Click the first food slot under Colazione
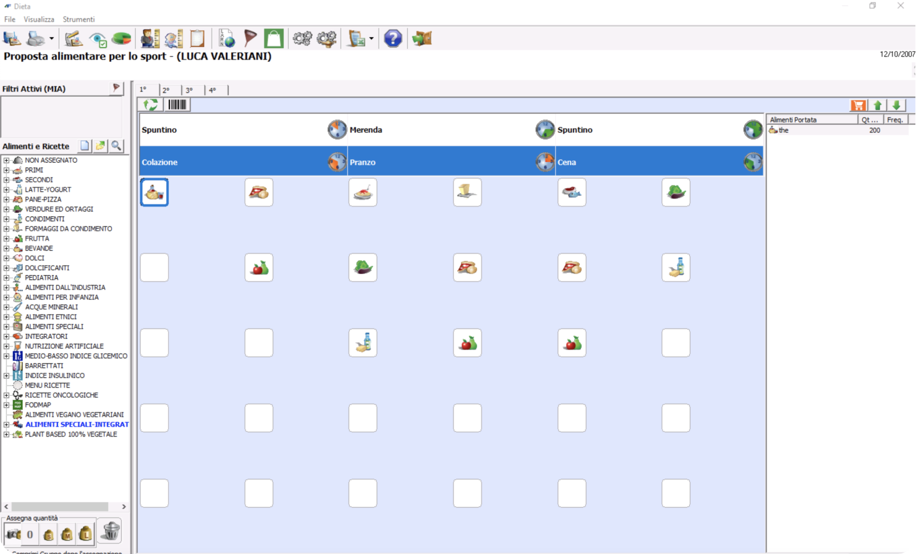Image resolution: width=916 pixels, height=554 pixels. tap(155, 192)
